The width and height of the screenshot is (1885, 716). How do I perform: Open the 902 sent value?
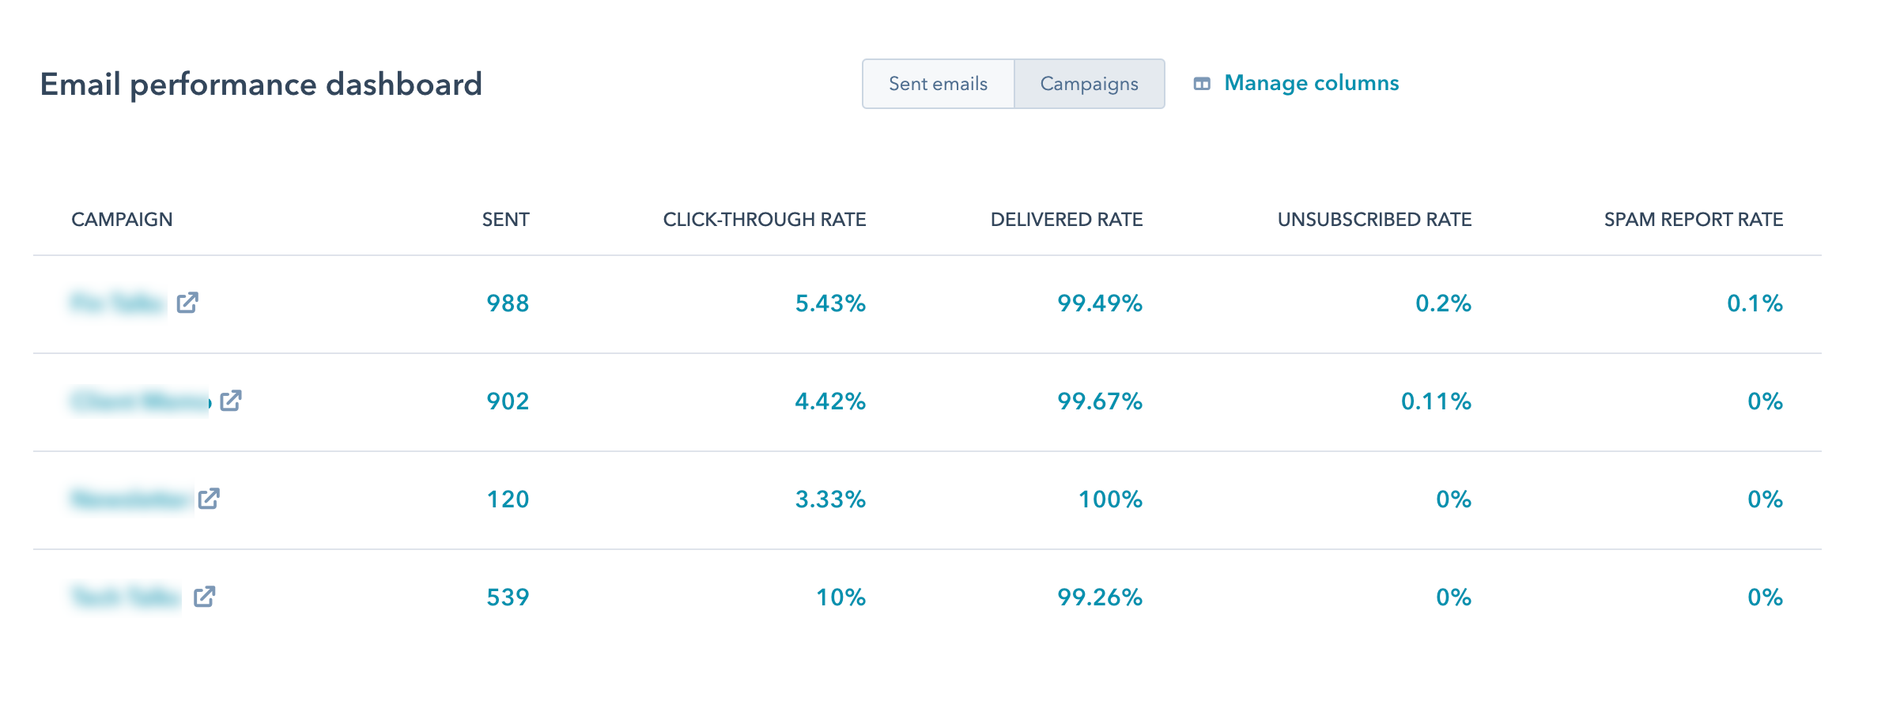pos(508,401)
